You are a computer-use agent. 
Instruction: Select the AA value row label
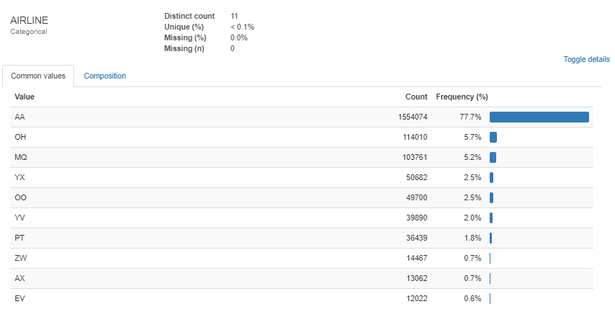[x=20, y=117]
